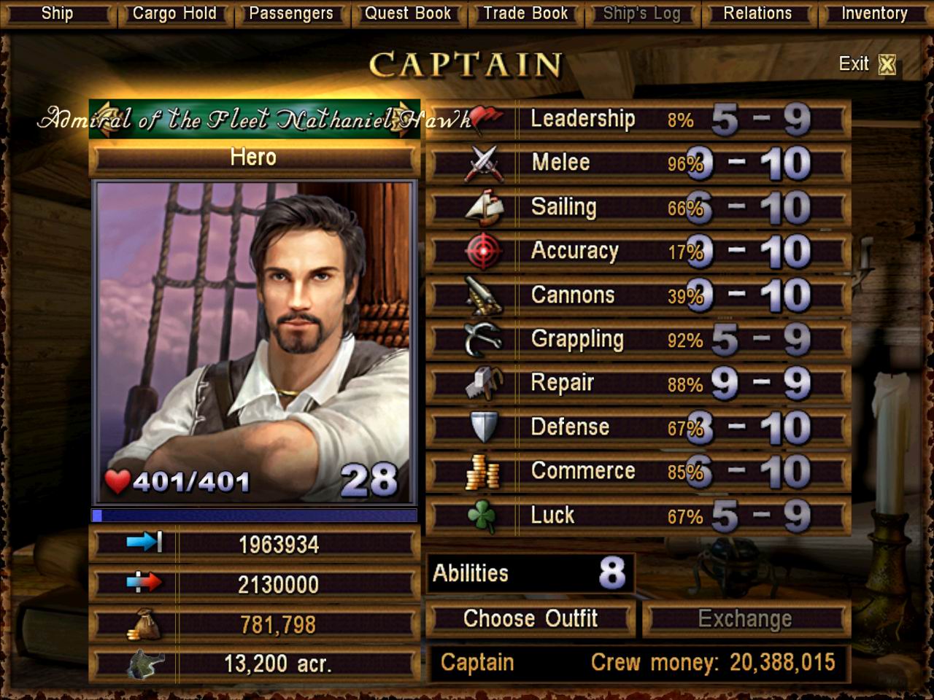
Task: Click the Grappling hook icon
Action: [x=483, y=339]
